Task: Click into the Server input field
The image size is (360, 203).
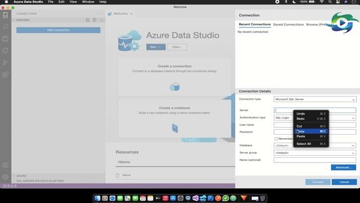Action: pyautogui.click(x=315, y=111)
